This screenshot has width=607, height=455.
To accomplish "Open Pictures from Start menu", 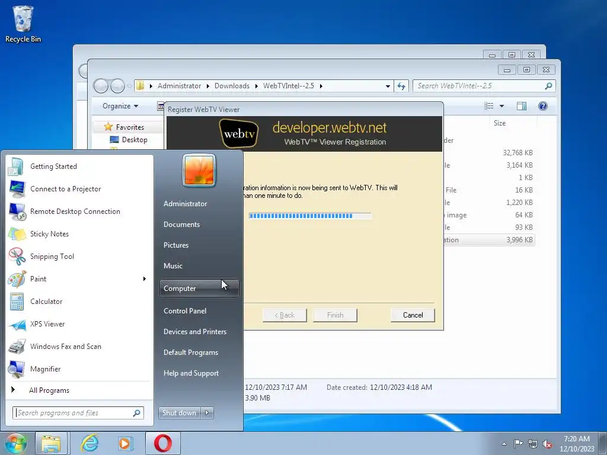I will point(175,245).
